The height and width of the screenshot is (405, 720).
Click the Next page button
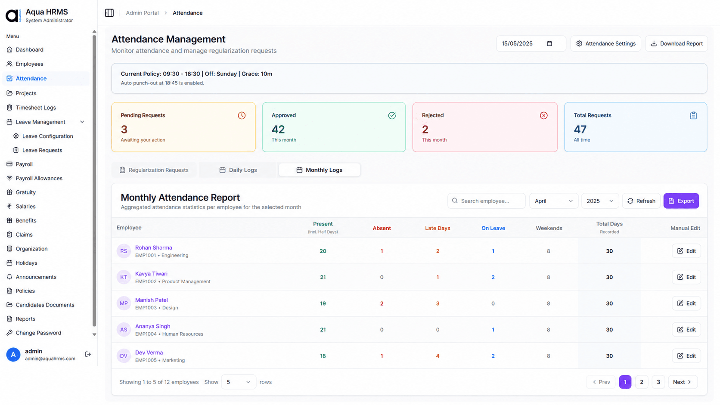click(x=683, y=382)
